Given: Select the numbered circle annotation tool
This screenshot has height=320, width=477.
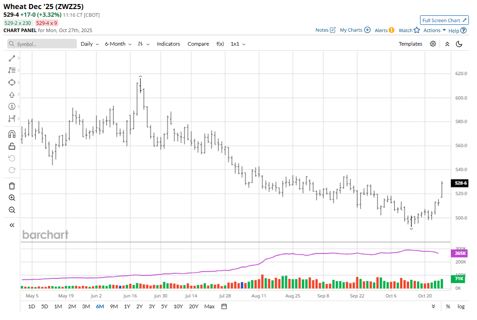Looking at the screenshot, I should [x=12, y=107].
